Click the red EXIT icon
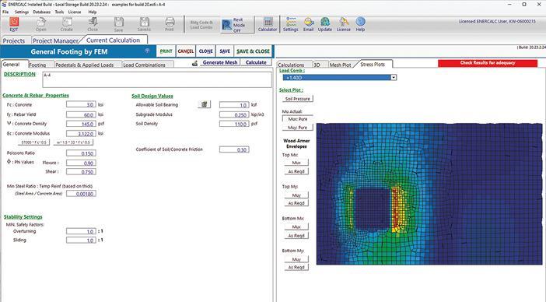The width and height of the screenshot is (546, 302). (14, 23)
